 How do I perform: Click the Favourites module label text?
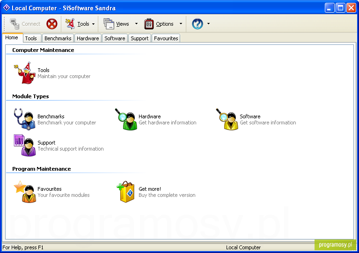point(50,189)
